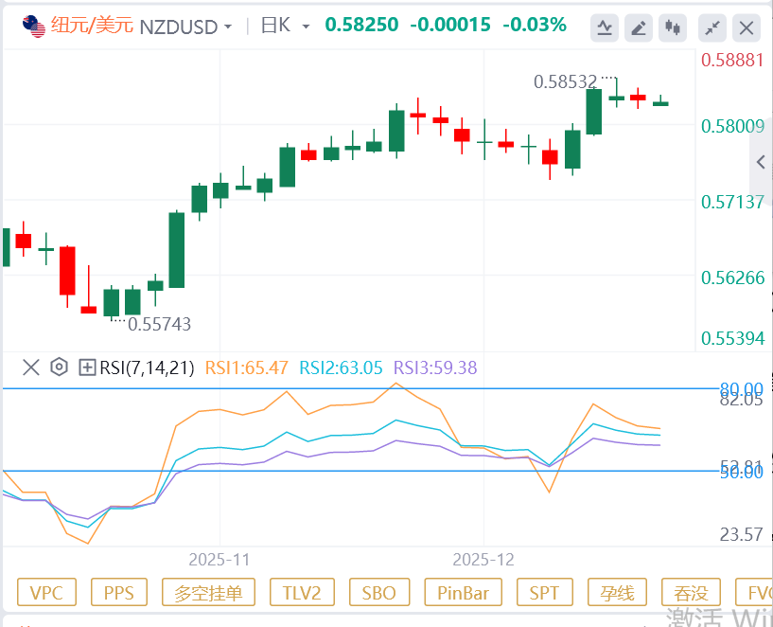773x627 pixels.
Task: Click the RSI 80.00 overbought level line
Action: click(378, 388)
